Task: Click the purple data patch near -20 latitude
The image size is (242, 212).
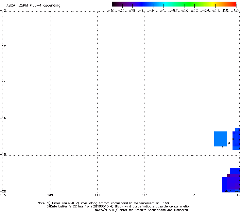Action: [x=233, y=182]
